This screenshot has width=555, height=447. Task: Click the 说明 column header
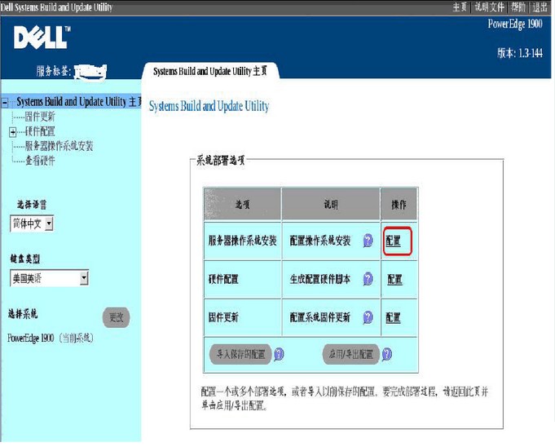(331, 204)
